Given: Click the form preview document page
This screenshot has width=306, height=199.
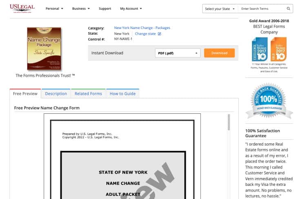Looking at the screenshot, I should click(x=122, y=157).
